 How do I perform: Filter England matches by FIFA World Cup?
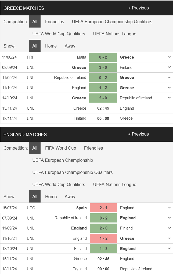click(x=60, y=148)
